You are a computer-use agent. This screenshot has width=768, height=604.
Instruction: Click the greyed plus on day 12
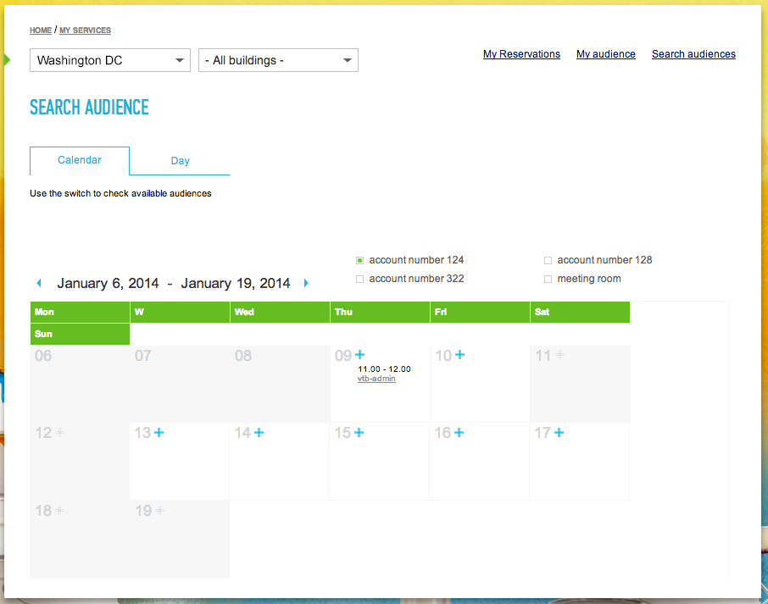(59, 432)
